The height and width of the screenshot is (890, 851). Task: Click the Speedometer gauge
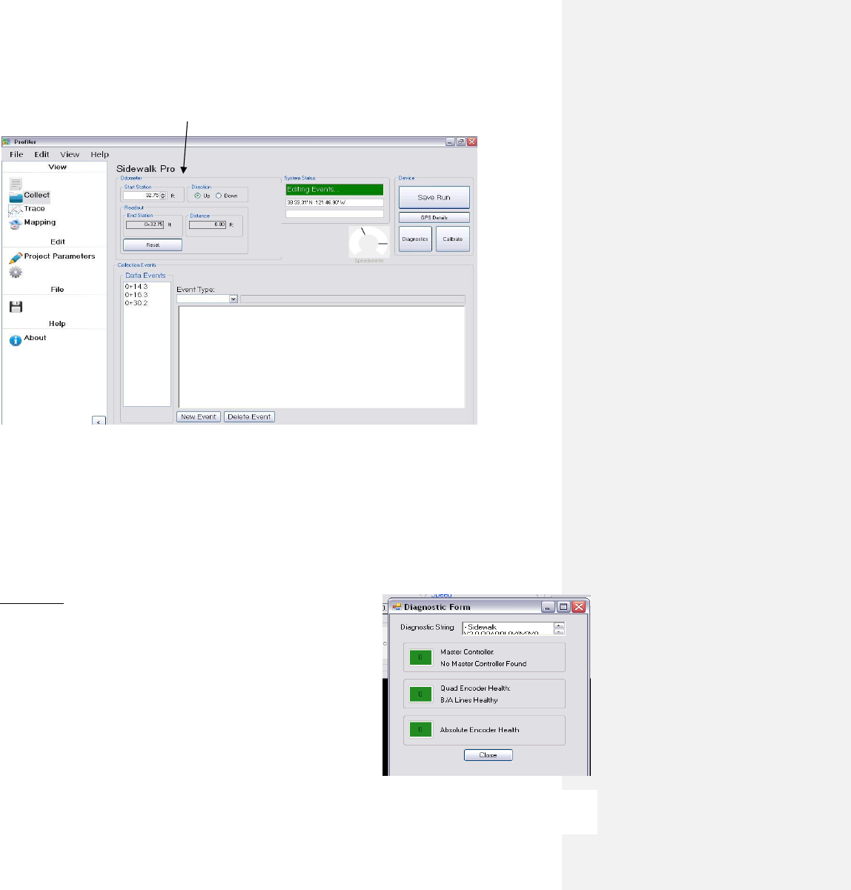click(368, 242)
